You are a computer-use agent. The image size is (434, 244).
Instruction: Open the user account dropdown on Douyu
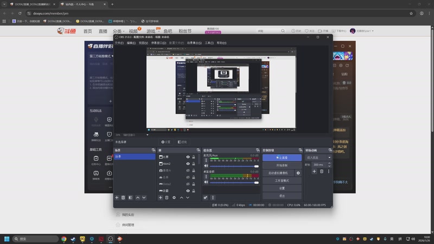point(362,31)
